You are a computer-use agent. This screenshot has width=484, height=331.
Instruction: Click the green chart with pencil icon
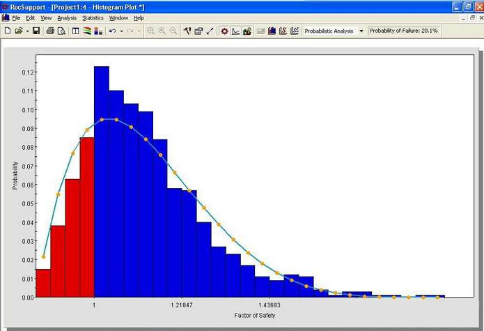point(247,31)
